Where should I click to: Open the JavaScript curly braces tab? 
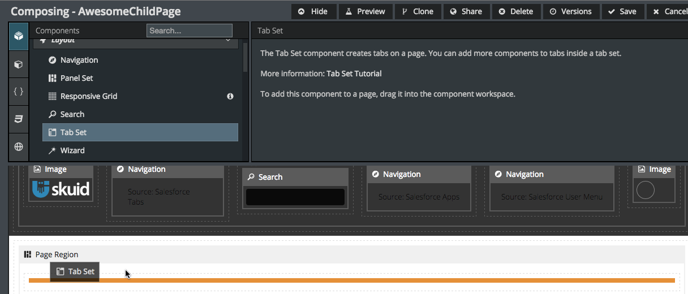[x=19, y=92]
